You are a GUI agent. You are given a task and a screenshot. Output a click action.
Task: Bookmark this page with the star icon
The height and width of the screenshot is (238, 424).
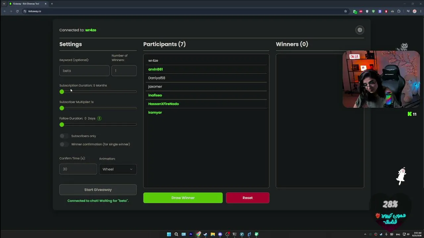[345, 11]
